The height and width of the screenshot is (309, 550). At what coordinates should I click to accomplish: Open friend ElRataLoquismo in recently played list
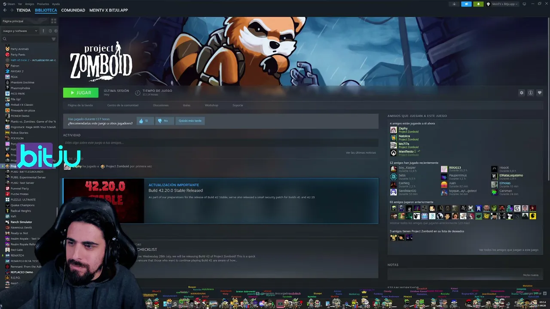[507, 176]
